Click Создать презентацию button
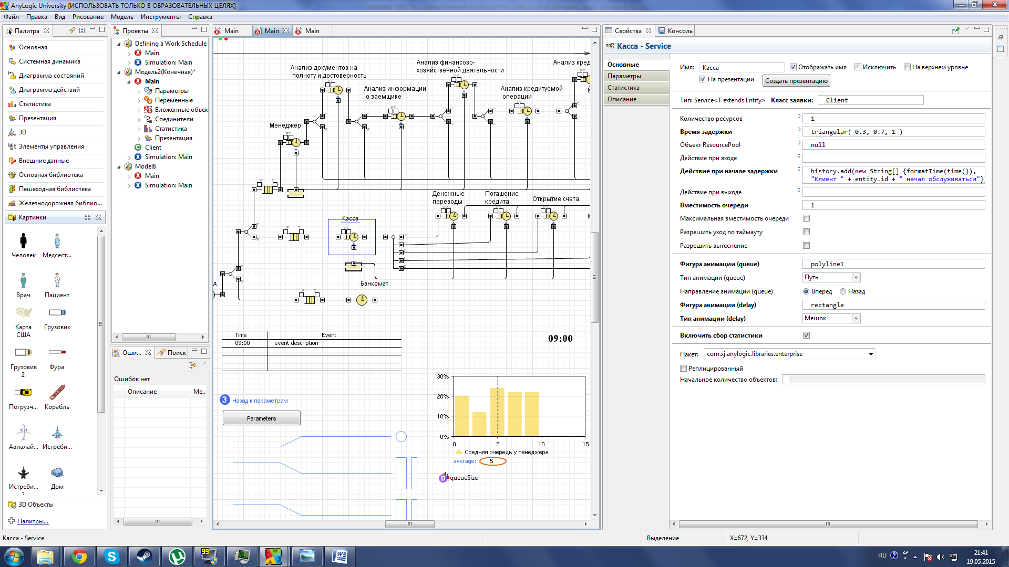The width and height of the screenshot is (1009, 567). click(796, 81)
